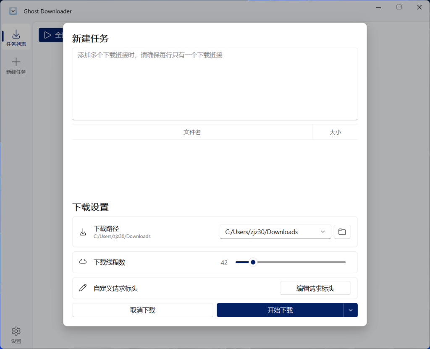Click the 大小 column header
This screenshot has height=349, width=430.
click(335, 132)
